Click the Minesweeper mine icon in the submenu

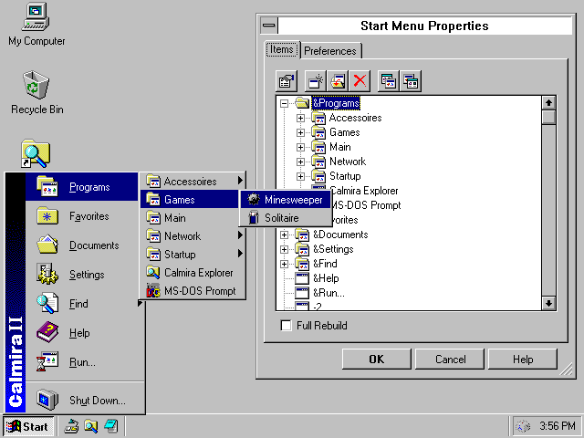(x=254, y=200)
